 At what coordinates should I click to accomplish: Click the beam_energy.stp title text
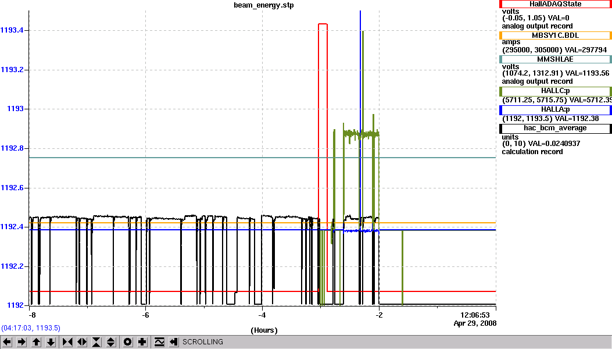tap(264, 5)
